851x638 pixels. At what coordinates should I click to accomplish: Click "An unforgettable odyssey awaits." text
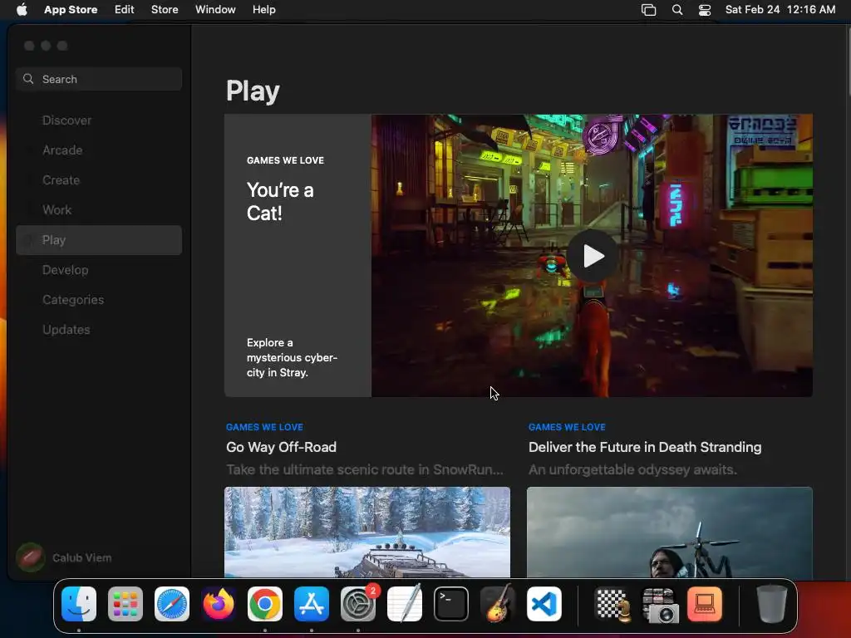tap(632, 470)
